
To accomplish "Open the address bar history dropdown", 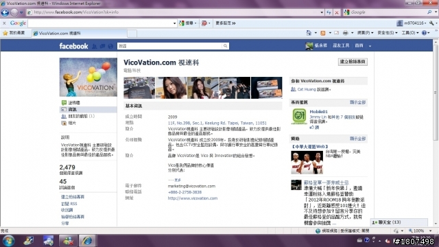I will (322, 12).
